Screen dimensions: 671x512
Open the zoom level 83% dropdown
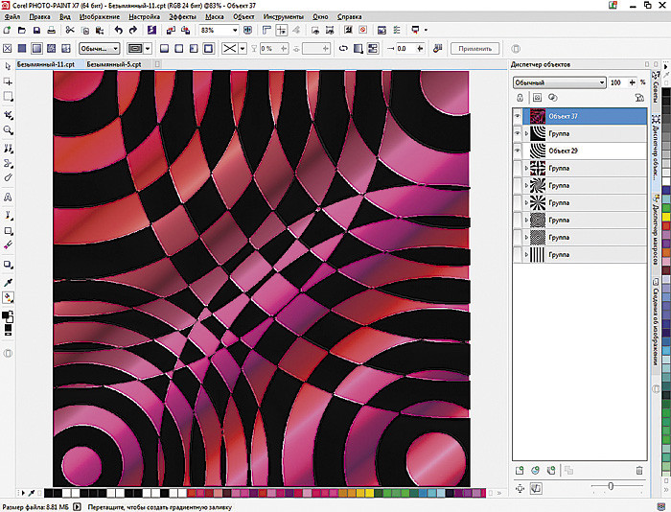click(x=236, y=31)
